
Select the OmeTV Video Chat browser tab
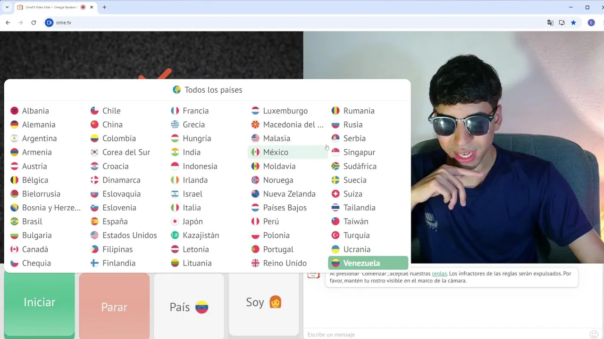(x=55, y=7)
